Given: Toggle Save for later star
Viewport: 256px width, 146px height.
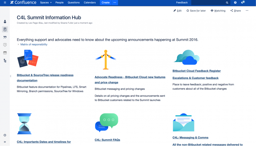Looking at the screenshot, I should pos(196,11).
